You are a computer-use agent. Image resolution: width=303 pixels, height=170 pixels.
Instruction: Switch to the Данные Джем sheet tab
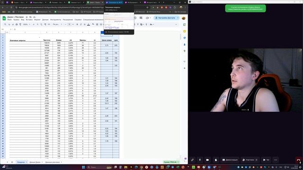(35, 162)
